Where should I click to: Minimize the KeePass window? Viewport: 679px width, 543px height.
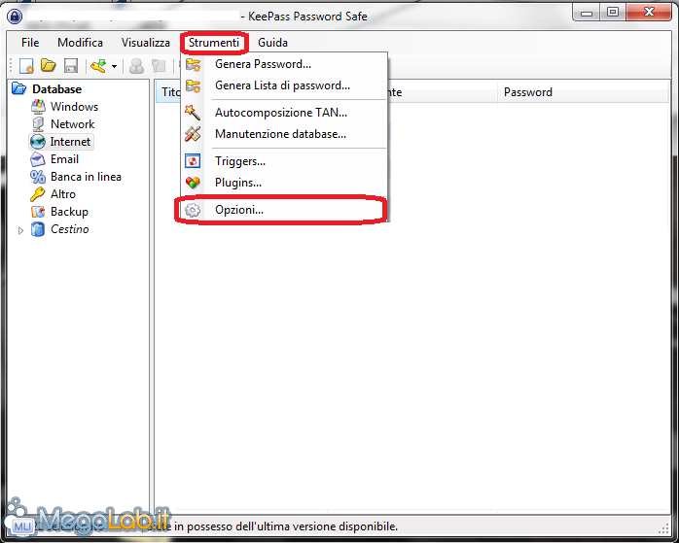tap(587, 13)
